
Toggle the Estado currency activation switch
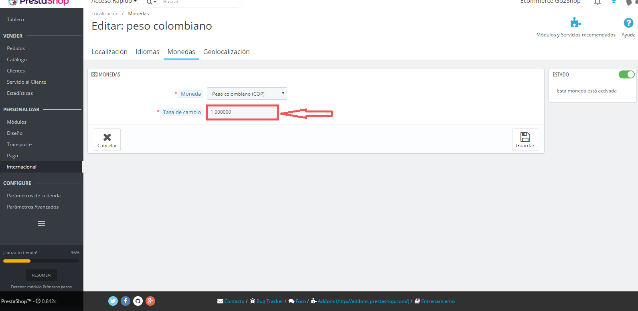(626, 74)
